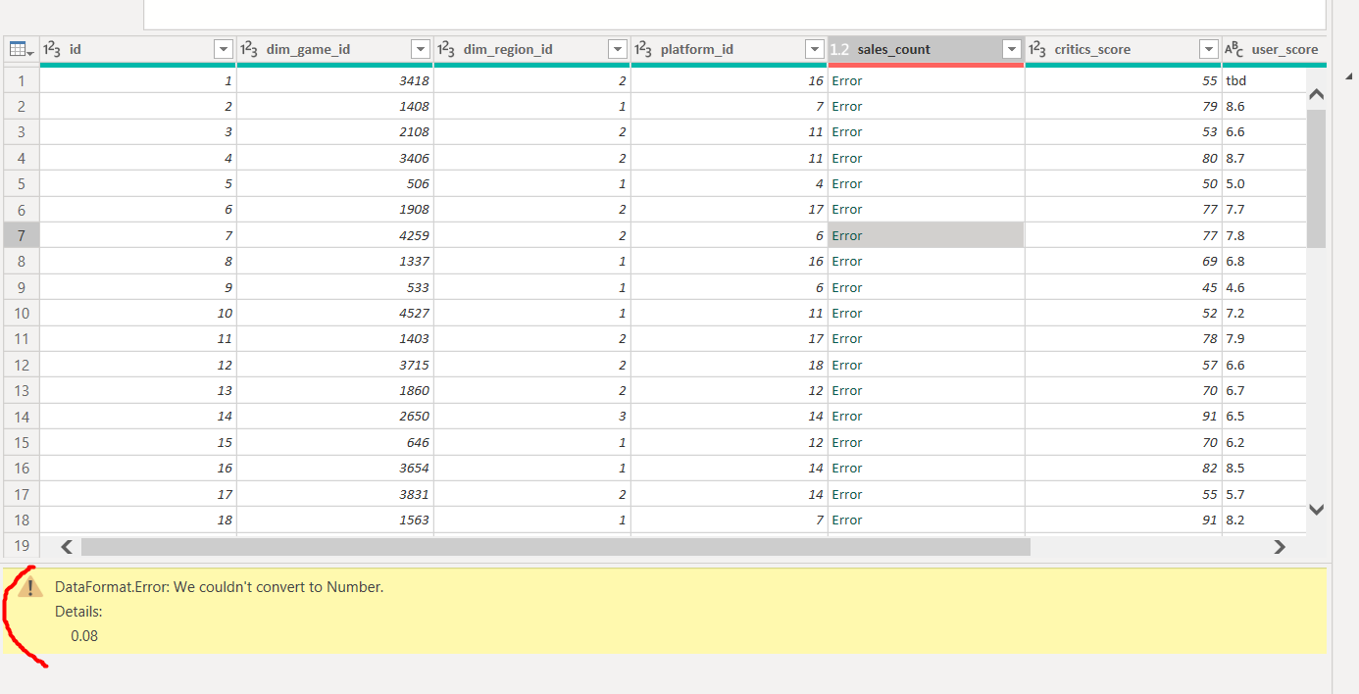Screen dimensions: 1359x694
Task: Click the vertical scrollbar up arrow
Action: [1317, 95]
